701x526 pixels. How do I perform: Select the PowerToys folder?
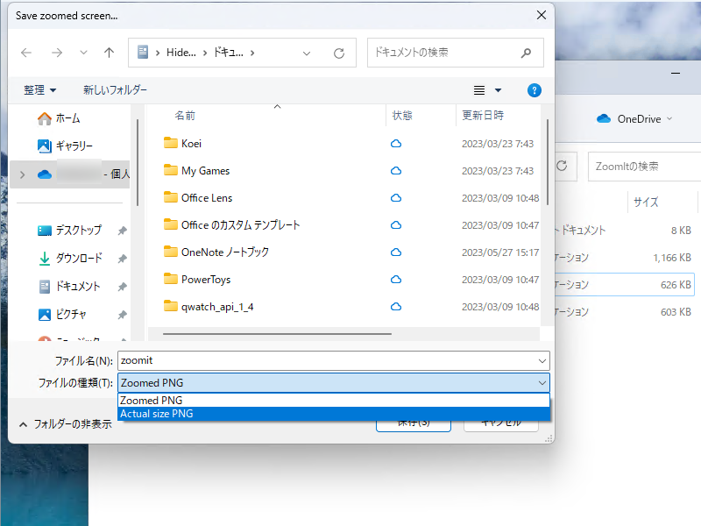206,280
